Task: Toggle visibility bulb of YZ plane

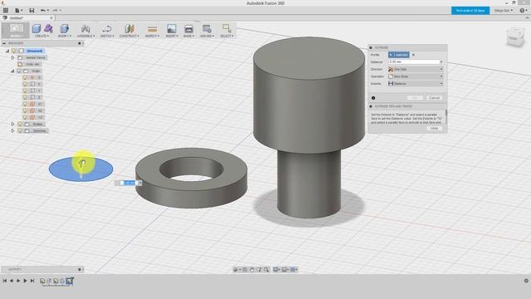Action: pos(25,117)
